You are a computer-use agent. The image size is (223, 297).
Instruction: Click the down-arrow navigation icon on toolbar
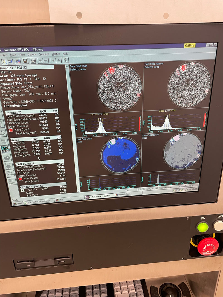[x=58, y=61]
